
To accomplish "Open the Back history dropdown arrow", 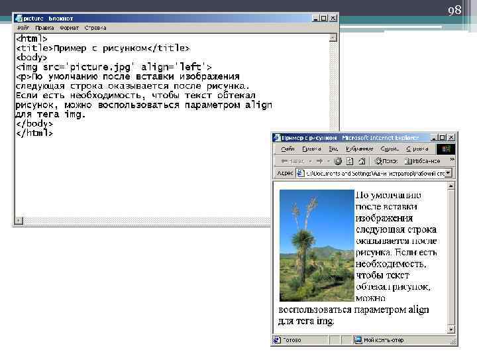I will (310, 161).
